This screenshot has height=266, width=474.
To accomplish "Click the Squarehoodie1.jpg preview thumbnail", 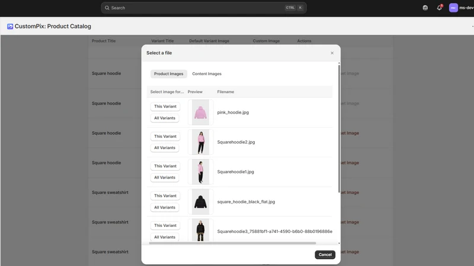I will [x=200, y=172].
